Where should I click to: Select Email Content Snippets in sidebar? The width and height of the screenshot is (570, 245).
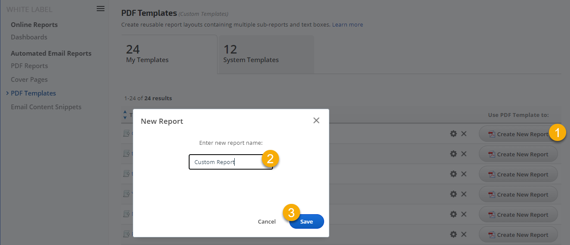coord(46,107)
